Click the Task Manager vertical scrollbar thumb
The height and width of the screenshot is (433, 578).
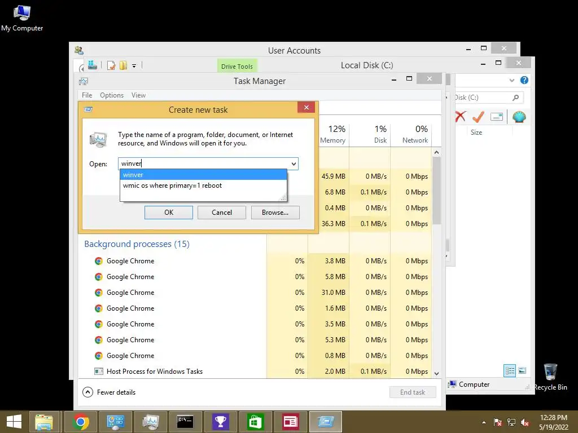coord(436,191)
